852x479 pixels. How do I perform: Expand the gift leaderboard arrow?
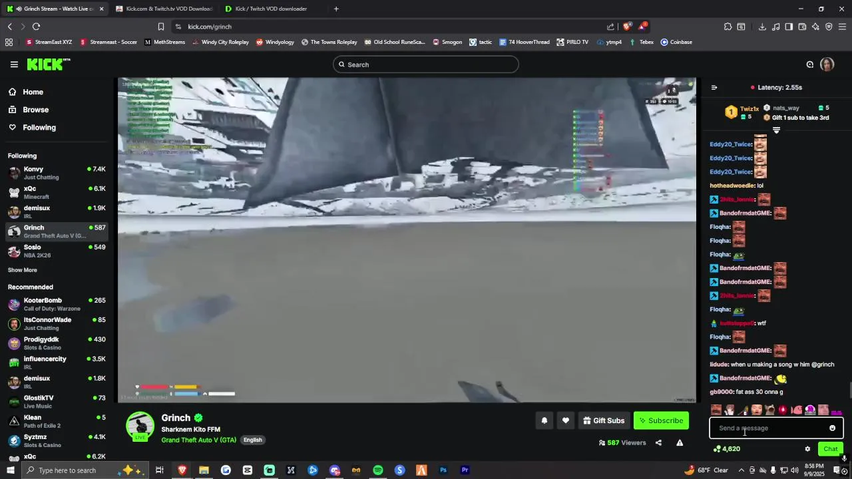click(x=776, y=130)
